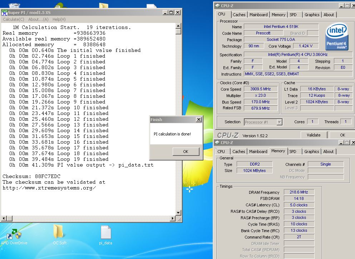Image resolution: width=355 pixels, height=259 pixels.
Task: Click the FSB:DRAM ratio value 14:18
Action: point(299,198)
